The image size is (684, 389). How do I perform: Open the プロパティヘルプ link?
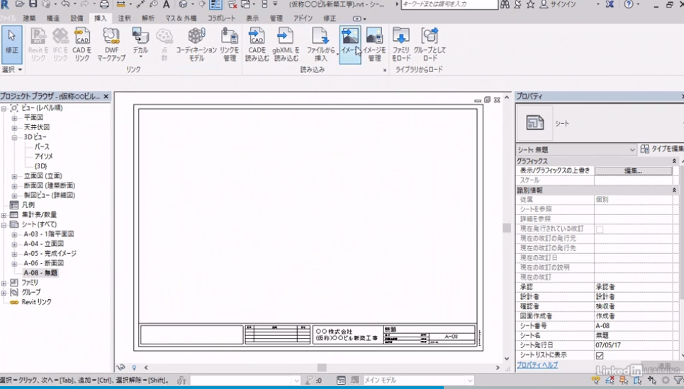click(x=537, y=365)
